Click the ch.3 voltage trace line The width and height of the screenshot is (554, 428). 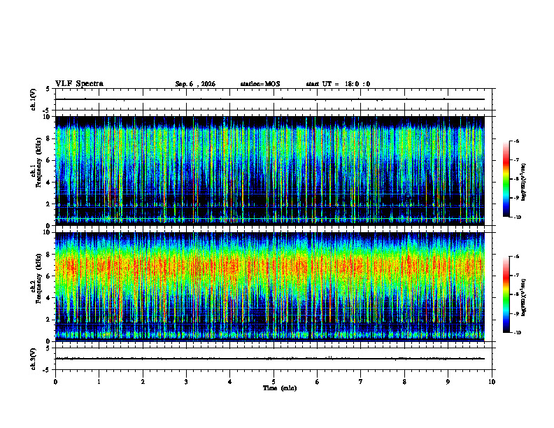[x=269, y=359]
